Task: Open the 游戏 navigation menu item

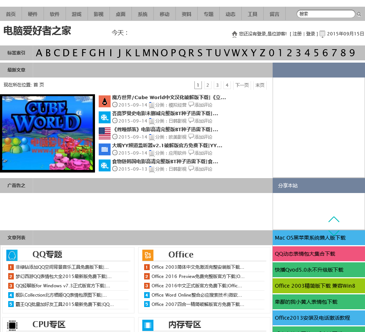Action: (x=77, y=14)
